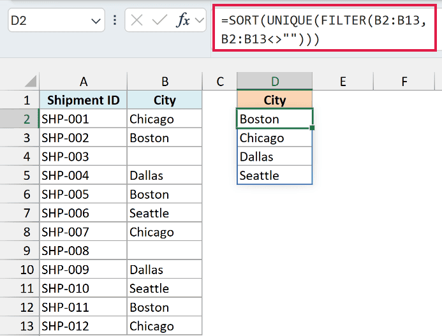The image size is (442, 336).
Task: Select cell D2 containing Boston
Action: [x=274, y=119]
